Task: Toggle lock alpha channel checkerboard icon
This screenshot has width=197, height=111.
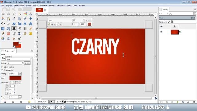Action: (172, 22)
